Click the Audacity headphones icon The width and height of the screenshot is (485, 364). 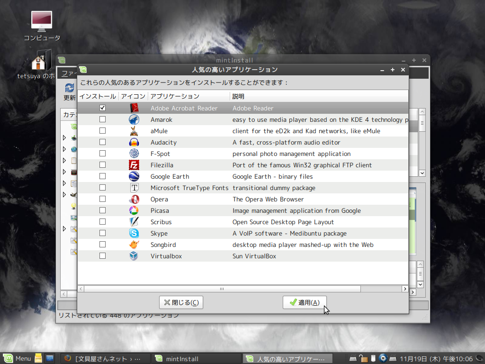tap(134, 142)
